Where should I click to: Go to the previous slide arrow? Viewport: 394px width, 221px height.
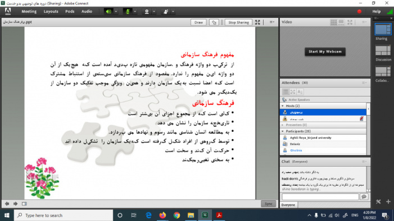tap(7, 204)
